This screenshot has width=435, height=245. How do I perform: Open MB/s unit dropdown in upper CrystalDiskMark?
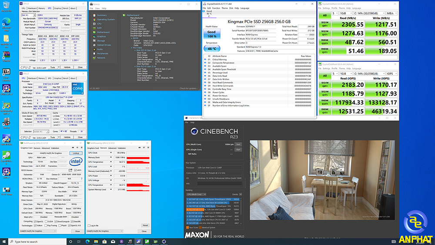coord(392,13)
